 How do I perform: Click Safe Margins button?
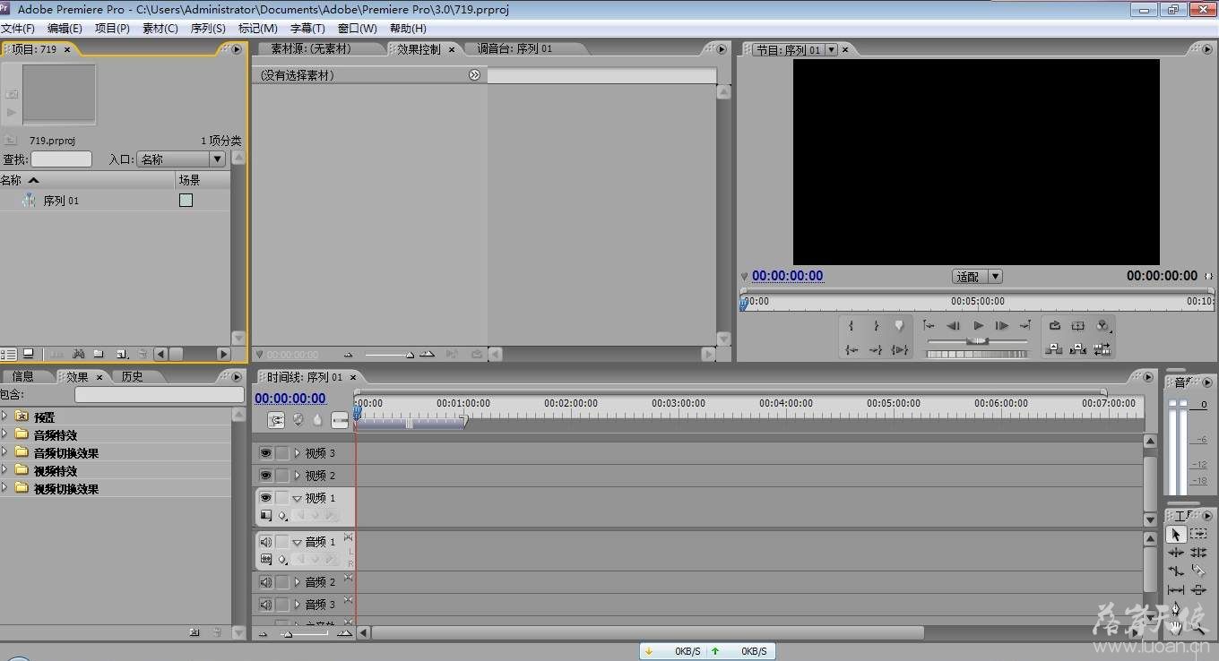coord(1078,326)
